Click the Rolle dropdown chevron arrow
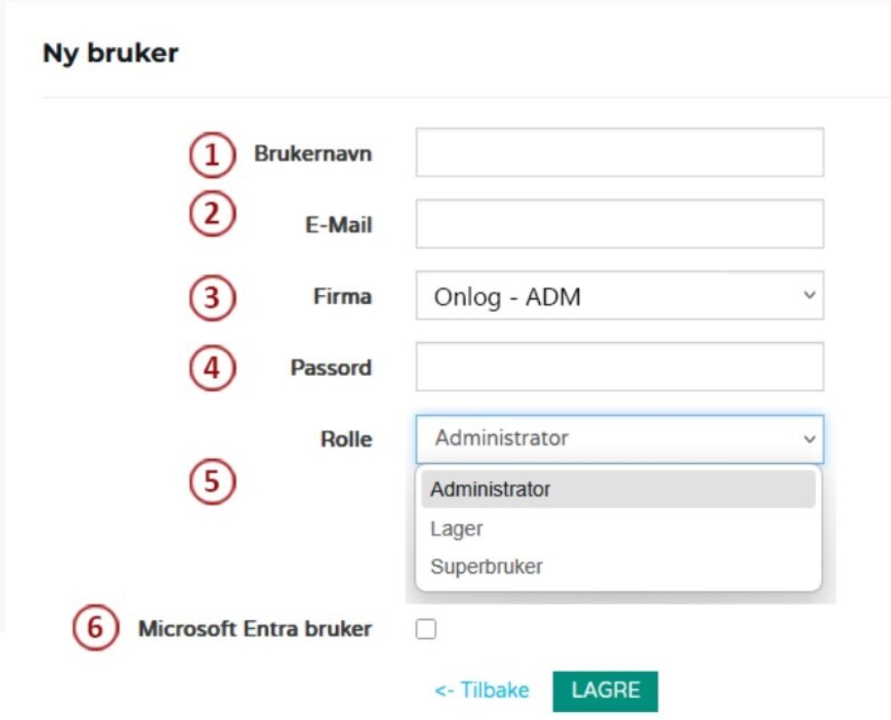Screen dimensions: 891x720 pyautogui.click(x=809, y=438)
